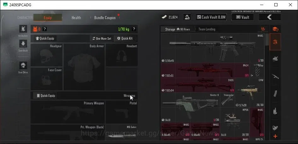The image size is (298, 144).
Task: Select the empty Headgear slot
Action: pyautogui.click(x=47, y=55)
